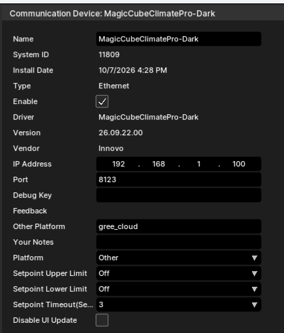Select the first IP octet 192

point(118,164)
